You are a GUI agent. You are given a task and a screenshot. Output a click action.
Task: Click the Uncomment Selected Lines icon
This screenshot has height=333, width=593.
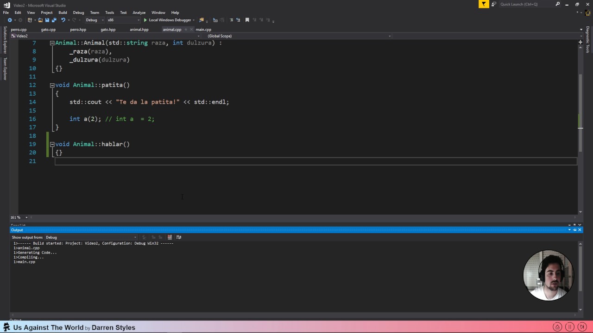(x=238, y=20)
